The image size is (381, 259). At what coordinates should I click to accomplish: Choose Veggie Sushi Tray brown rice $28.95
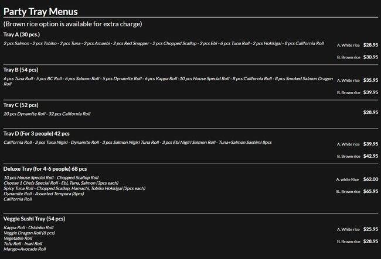(x=370, y=241)
